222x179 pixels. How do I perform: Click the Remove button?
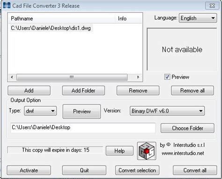(x=138, y=90)
